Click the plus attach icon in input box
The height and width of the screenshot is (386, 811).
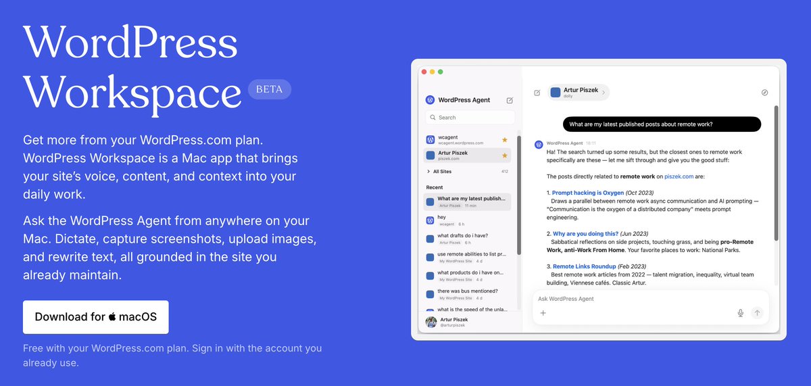(x=543, y=313)
